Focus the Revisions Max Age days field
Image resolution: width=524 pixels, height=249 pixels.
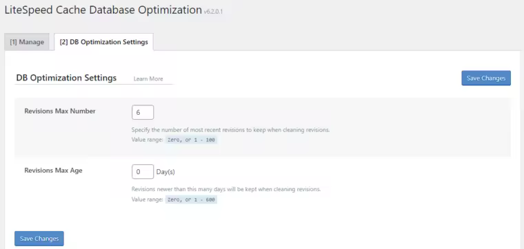pyautogui.click(x=143, y=172)
